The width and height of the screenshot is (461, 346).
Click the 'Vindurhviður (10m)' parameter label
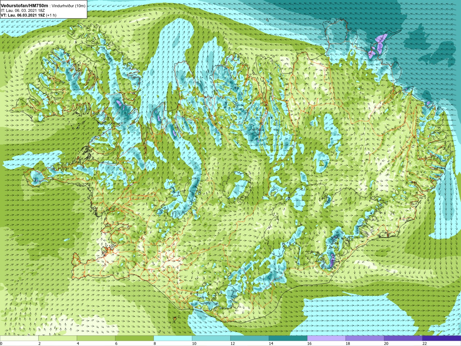click(x=68, y=6)
